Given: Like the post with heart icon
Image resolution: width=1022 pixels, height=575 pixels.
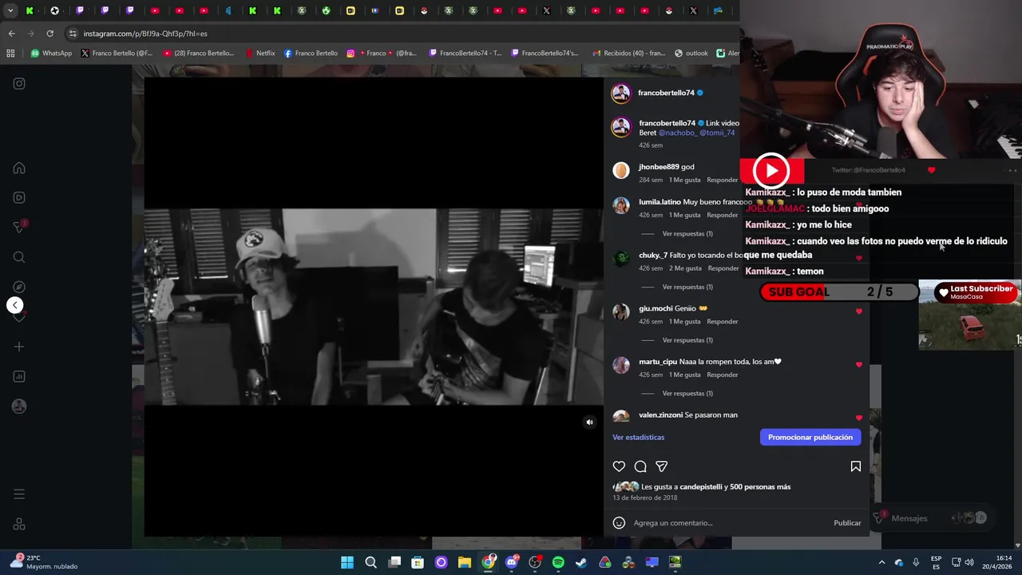Looking at the screenshot, I should [619, 466].
